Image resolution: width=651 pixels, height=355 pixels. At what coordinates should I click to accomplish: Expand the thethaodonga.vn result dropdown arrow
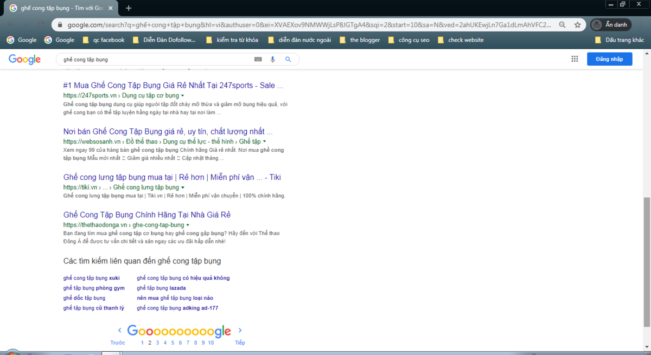point(188,225)
